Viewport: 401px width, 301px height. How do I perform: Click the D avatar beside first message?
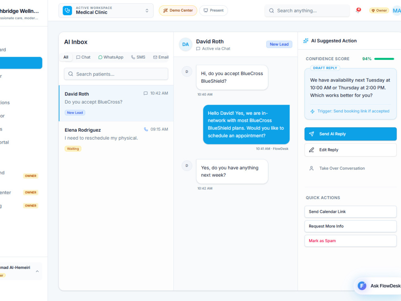pyautogui.click(x=187, y=72)
